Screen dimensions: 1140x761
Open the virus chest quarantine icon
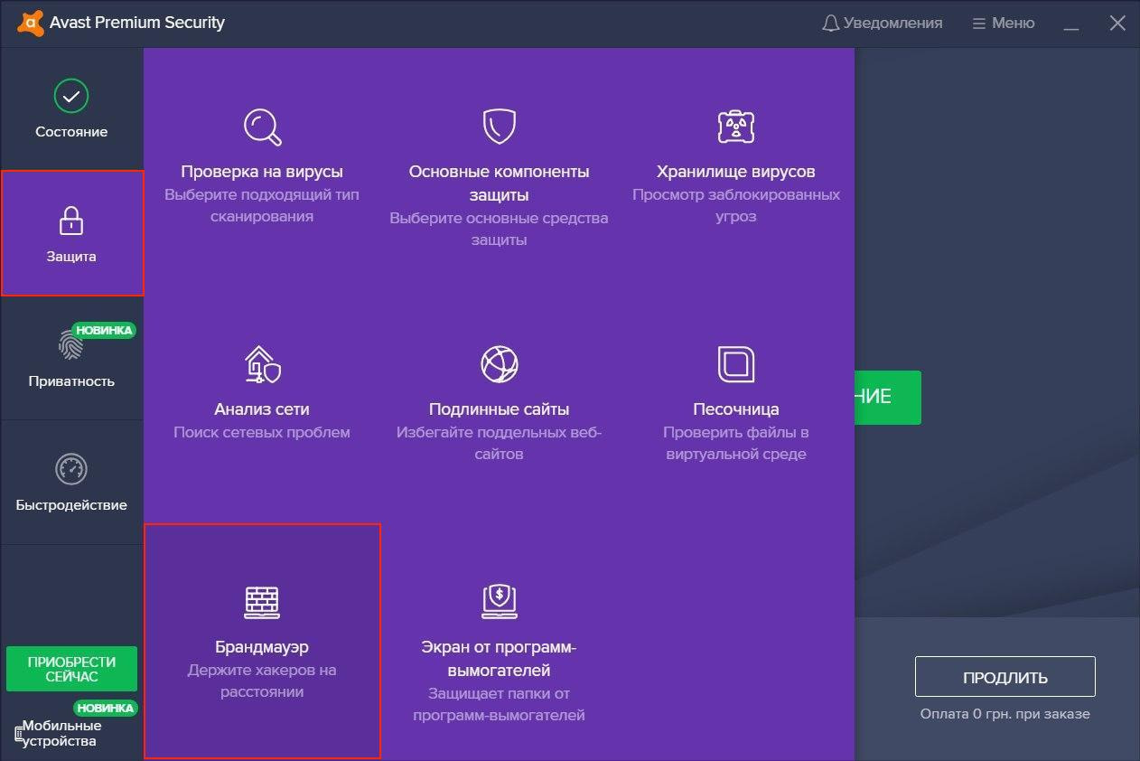click(735, 127)
